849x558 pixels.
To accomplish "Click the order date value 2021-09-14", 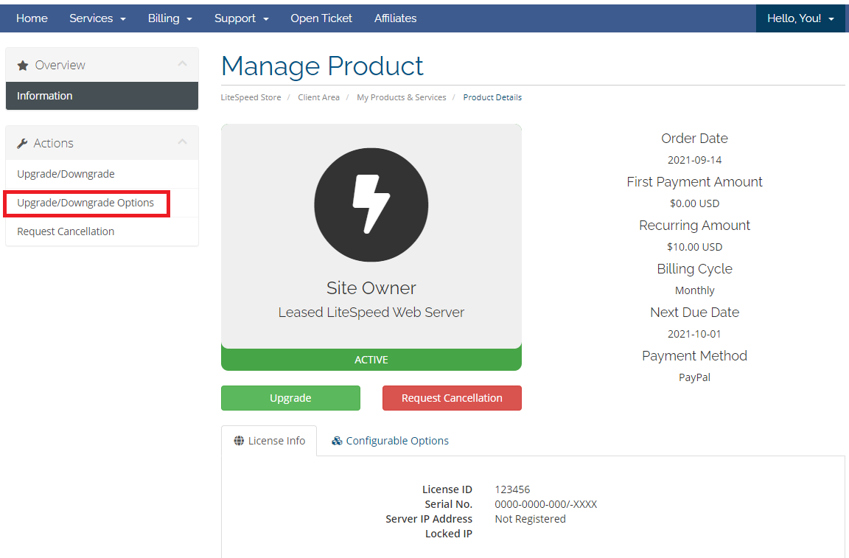I will click(695, 161).
